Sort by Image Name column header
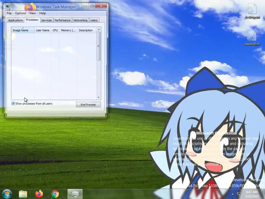The height and width of the screenshot is (199, 265). click(23, 30)
